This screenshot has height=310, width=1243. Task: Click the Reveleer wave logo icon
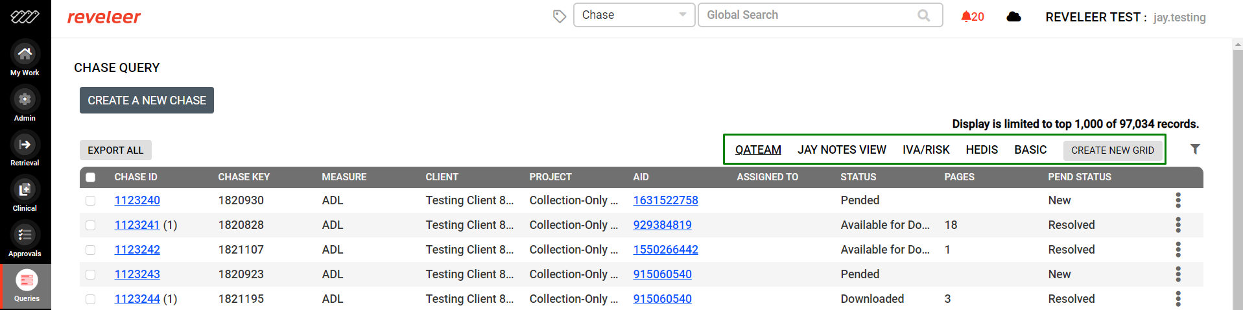[25, 17]
